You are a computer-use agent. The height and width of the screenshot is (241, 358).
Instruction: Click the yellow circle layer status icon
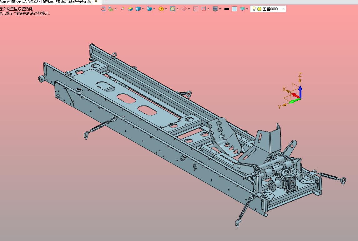coord(259,9)
